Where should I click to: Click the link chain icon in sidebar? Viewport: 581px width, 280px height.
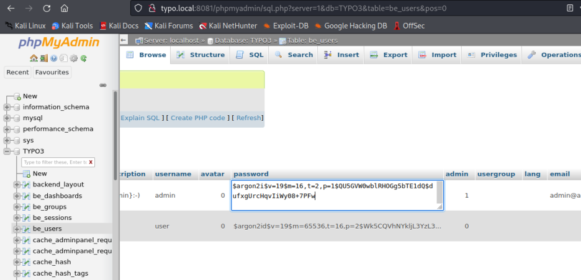103,85
